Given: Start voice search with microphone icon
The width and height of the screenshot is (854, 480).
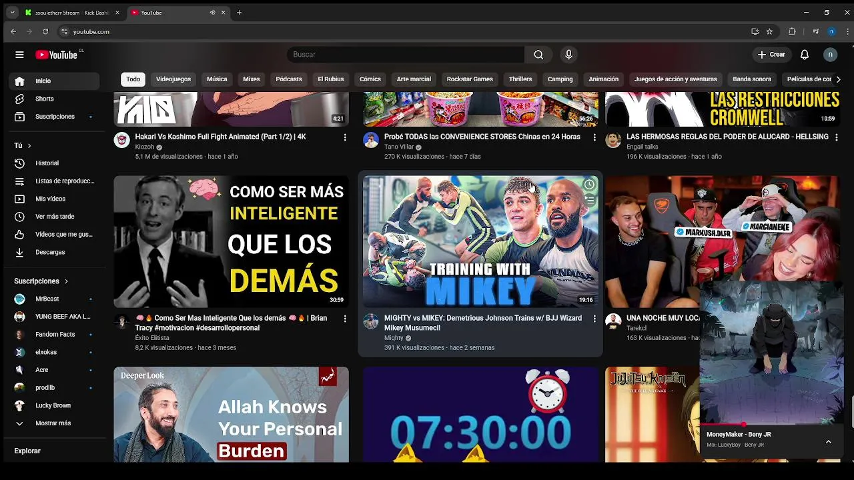Looking at the screenshot, I should (x=568, y=55).
